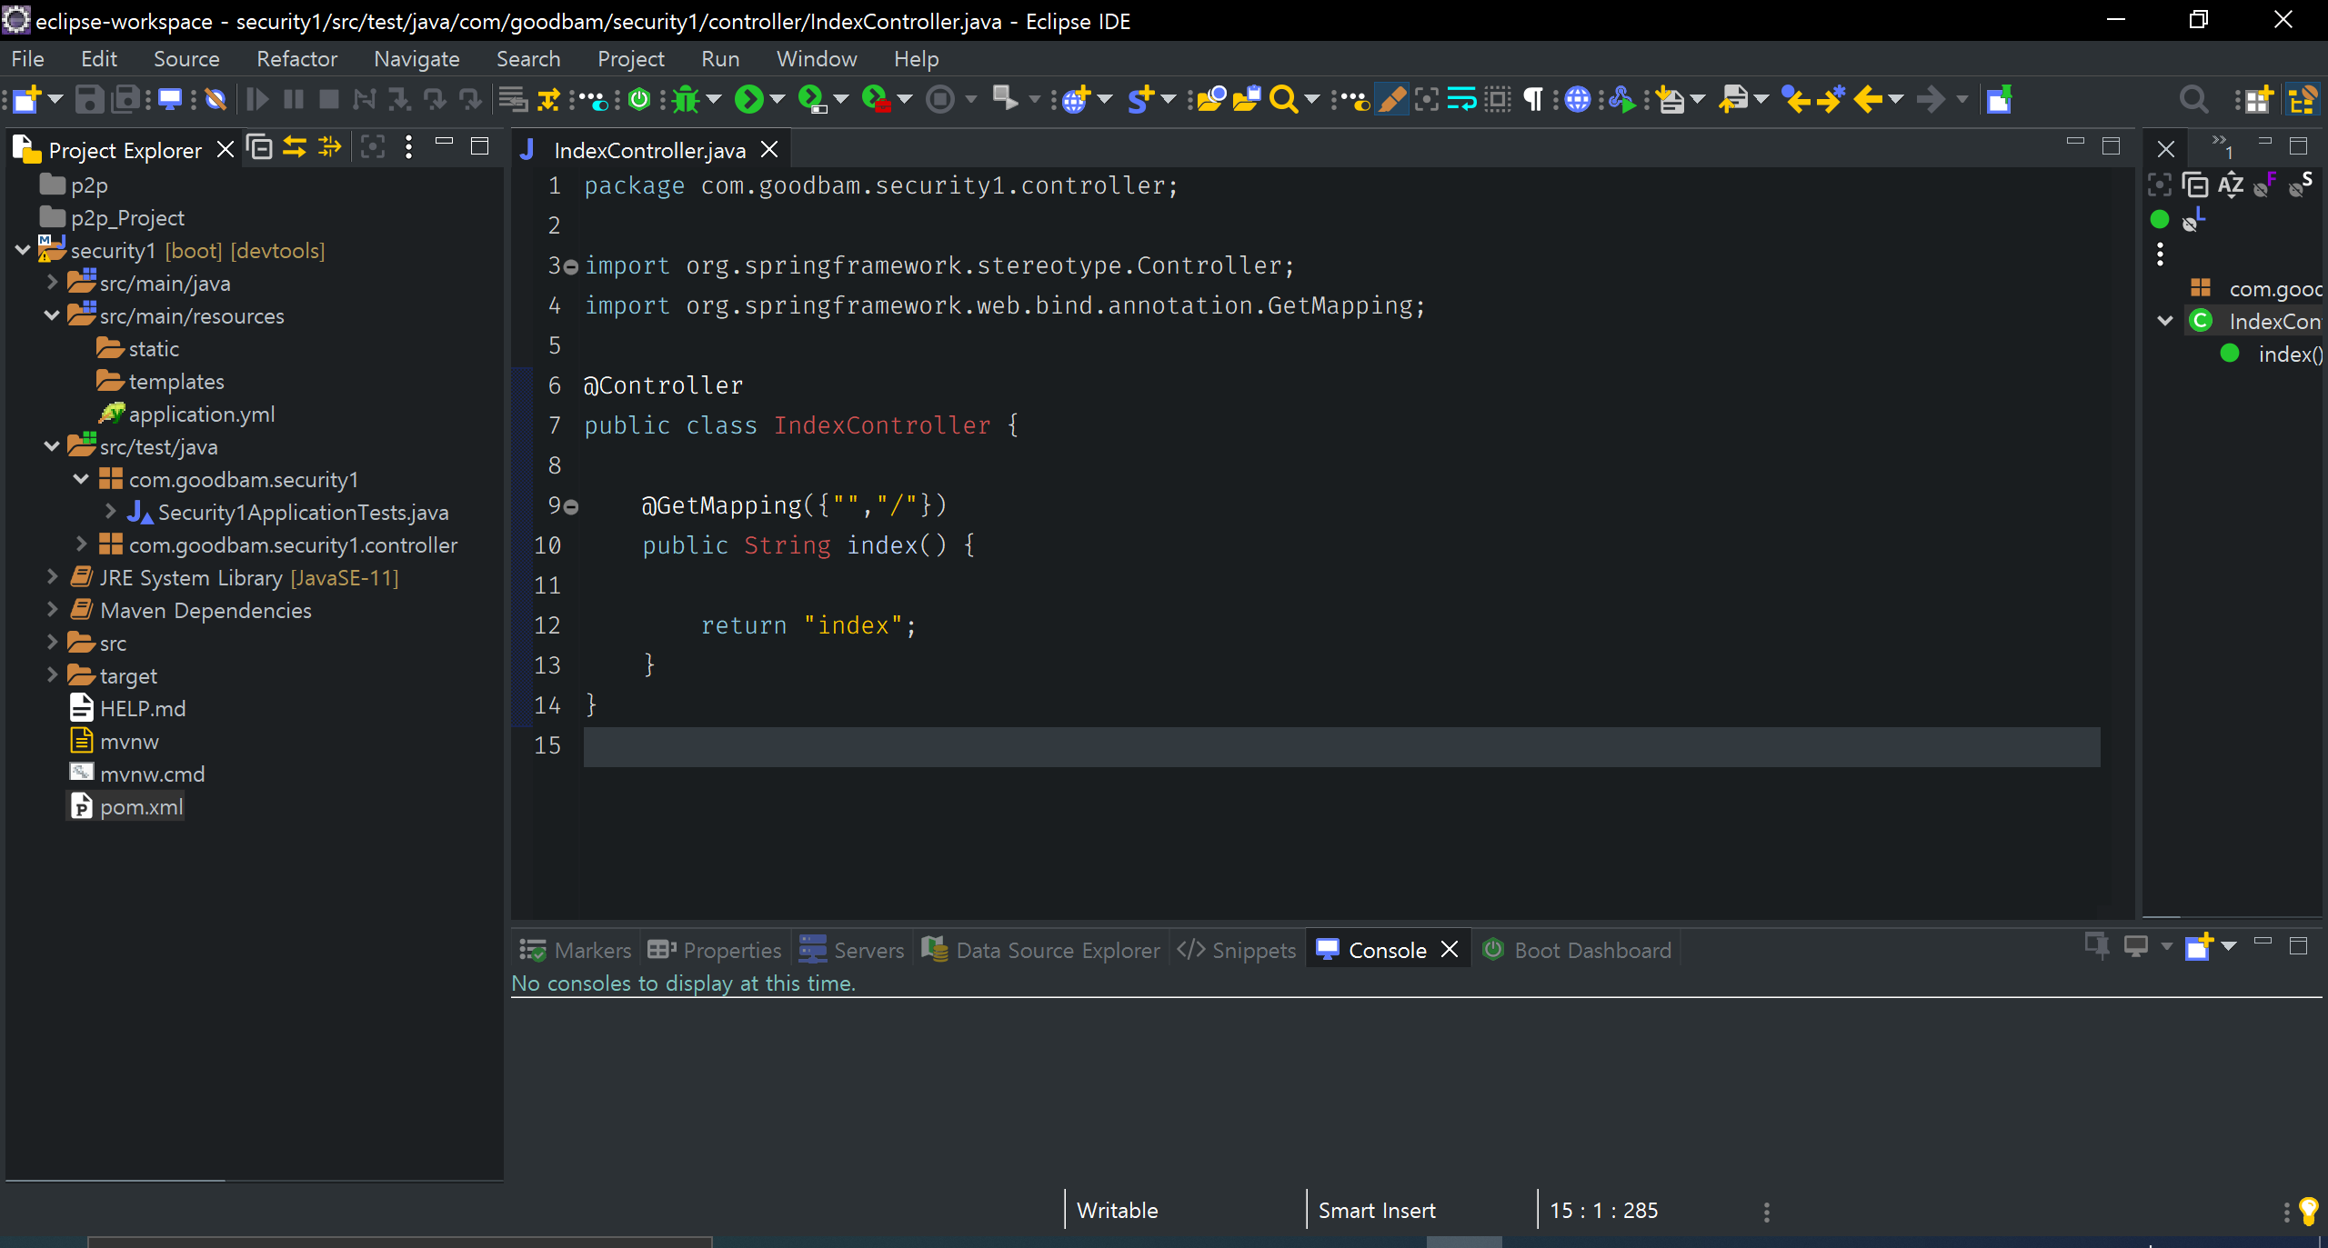Click the green Run button
The height and width of the screenshot is (1248, 2328).
tap(748, 99)
